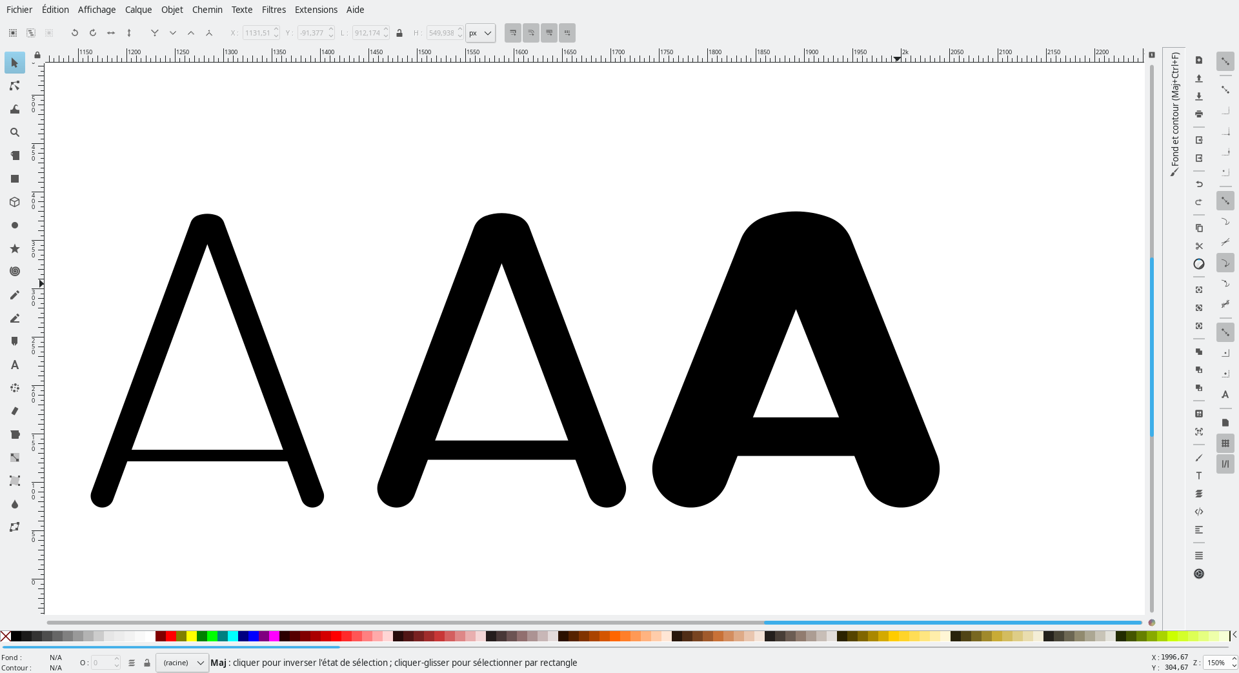
Task: Click the Print document icon
Action: [1199, 114]
